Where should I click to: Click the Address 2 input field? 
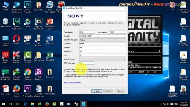[x=102, y=51]
